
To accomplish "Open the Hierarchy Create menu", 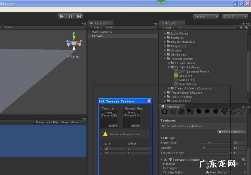I will 96,27.
